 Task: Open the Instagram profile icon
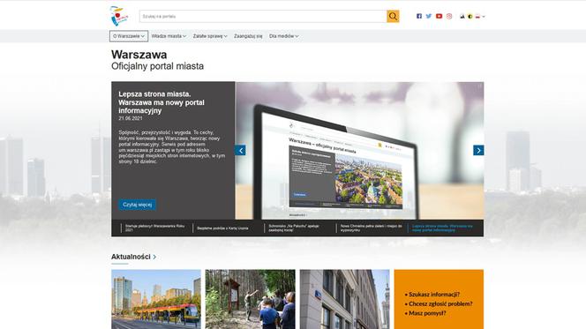tap(449, 17)
